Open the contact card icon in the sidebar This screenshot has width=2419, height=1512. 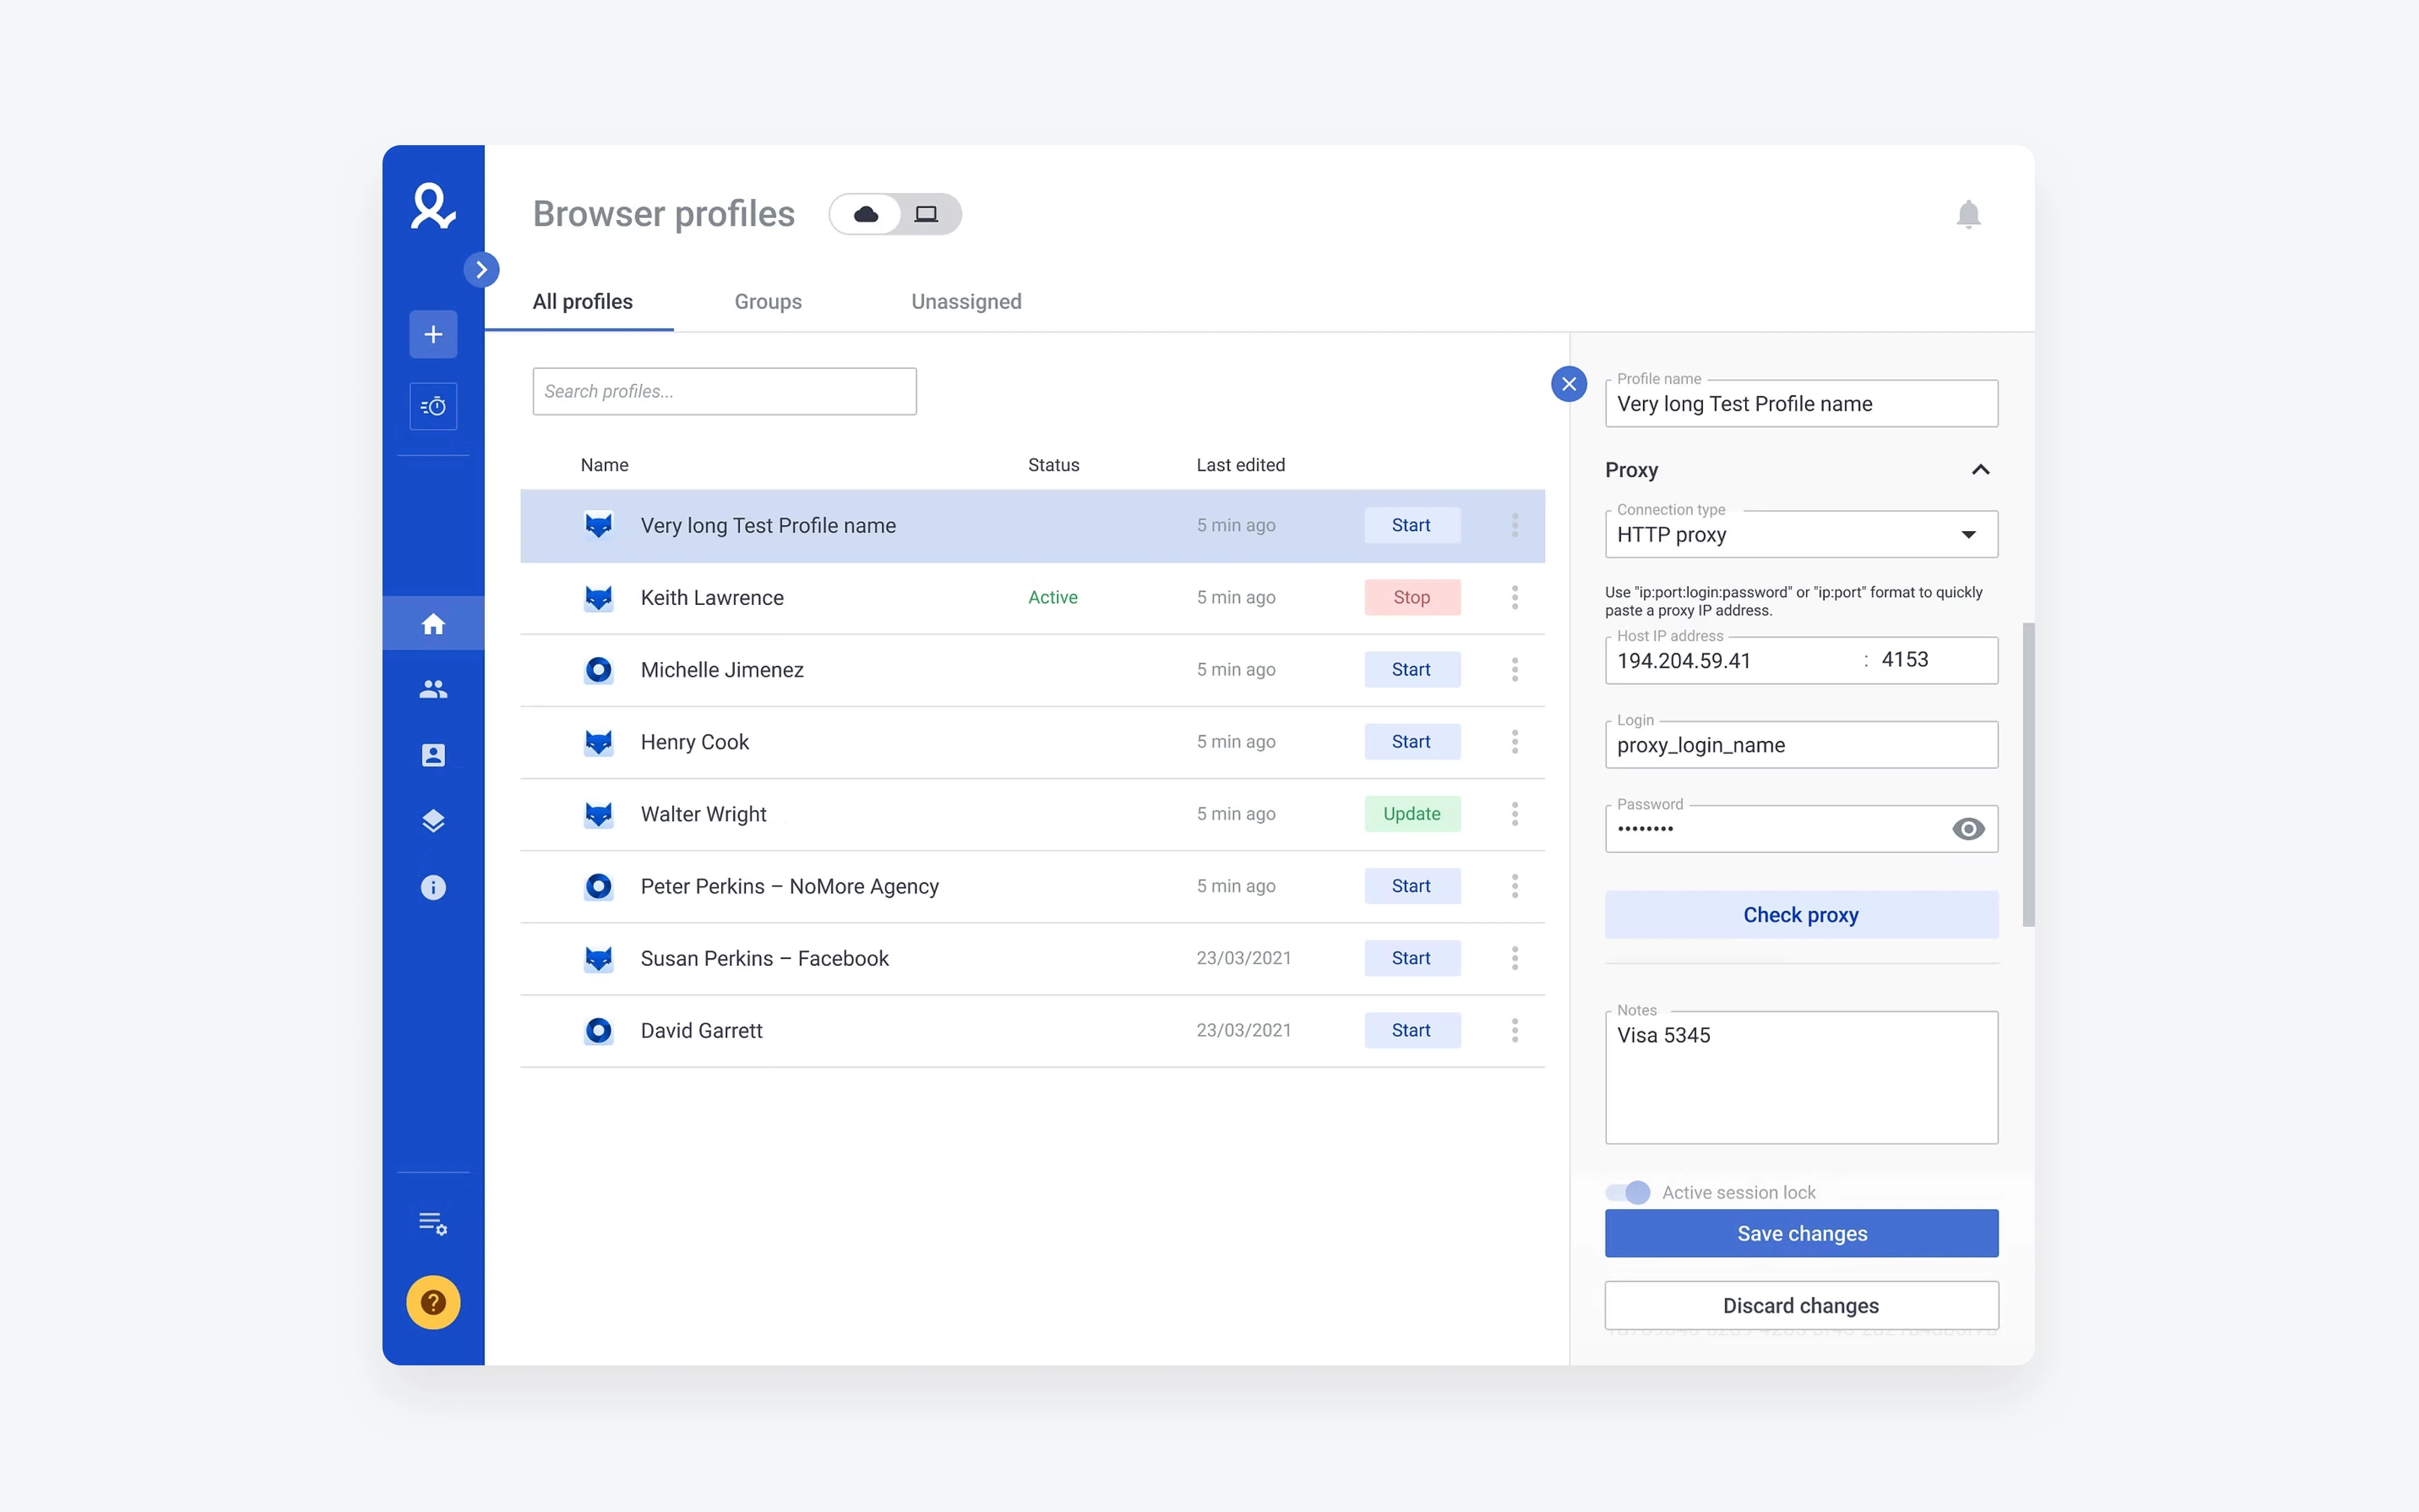pos(433,755)
